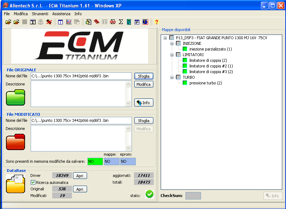
Task: Click the crossed-out chip toolbar icon
Action: point(49,22)
